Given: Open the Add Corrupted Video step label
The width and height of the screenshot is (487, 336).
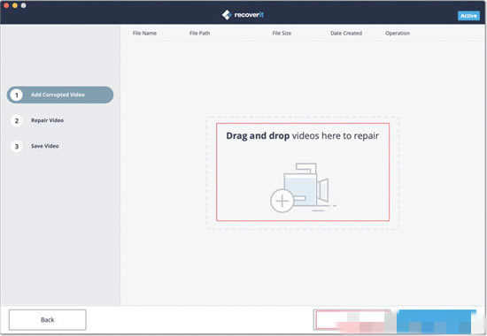Looking at the screenshot, I should click(x=58, y=95).
